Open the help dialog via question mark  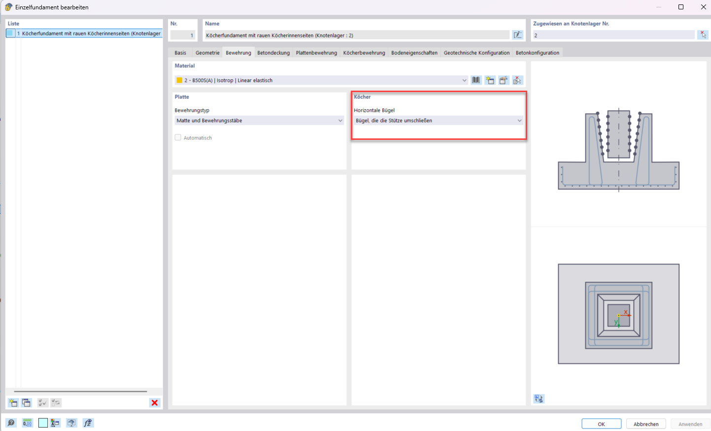click(12, 423)
